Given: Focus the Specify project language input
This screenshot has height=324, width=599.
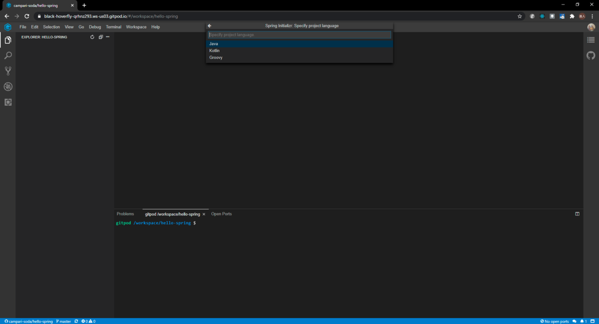Looking at the screenshot, I should point(299,35).
